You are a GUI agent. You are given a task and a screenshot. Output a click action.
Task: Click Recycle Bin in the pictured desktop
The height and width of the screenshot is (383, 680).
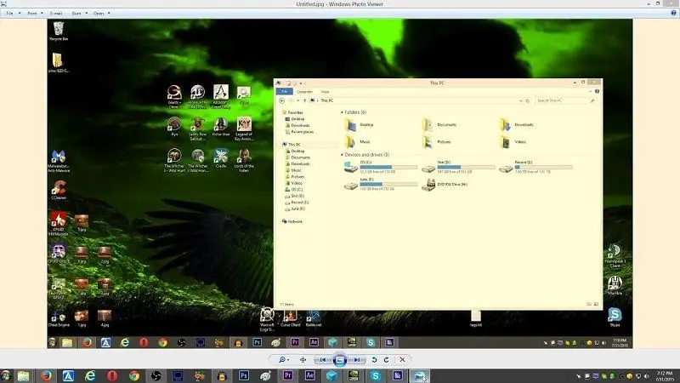59,31
